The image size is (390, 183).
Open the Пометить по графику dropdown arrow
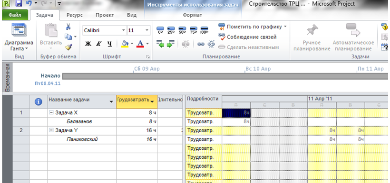click(285, 27)
